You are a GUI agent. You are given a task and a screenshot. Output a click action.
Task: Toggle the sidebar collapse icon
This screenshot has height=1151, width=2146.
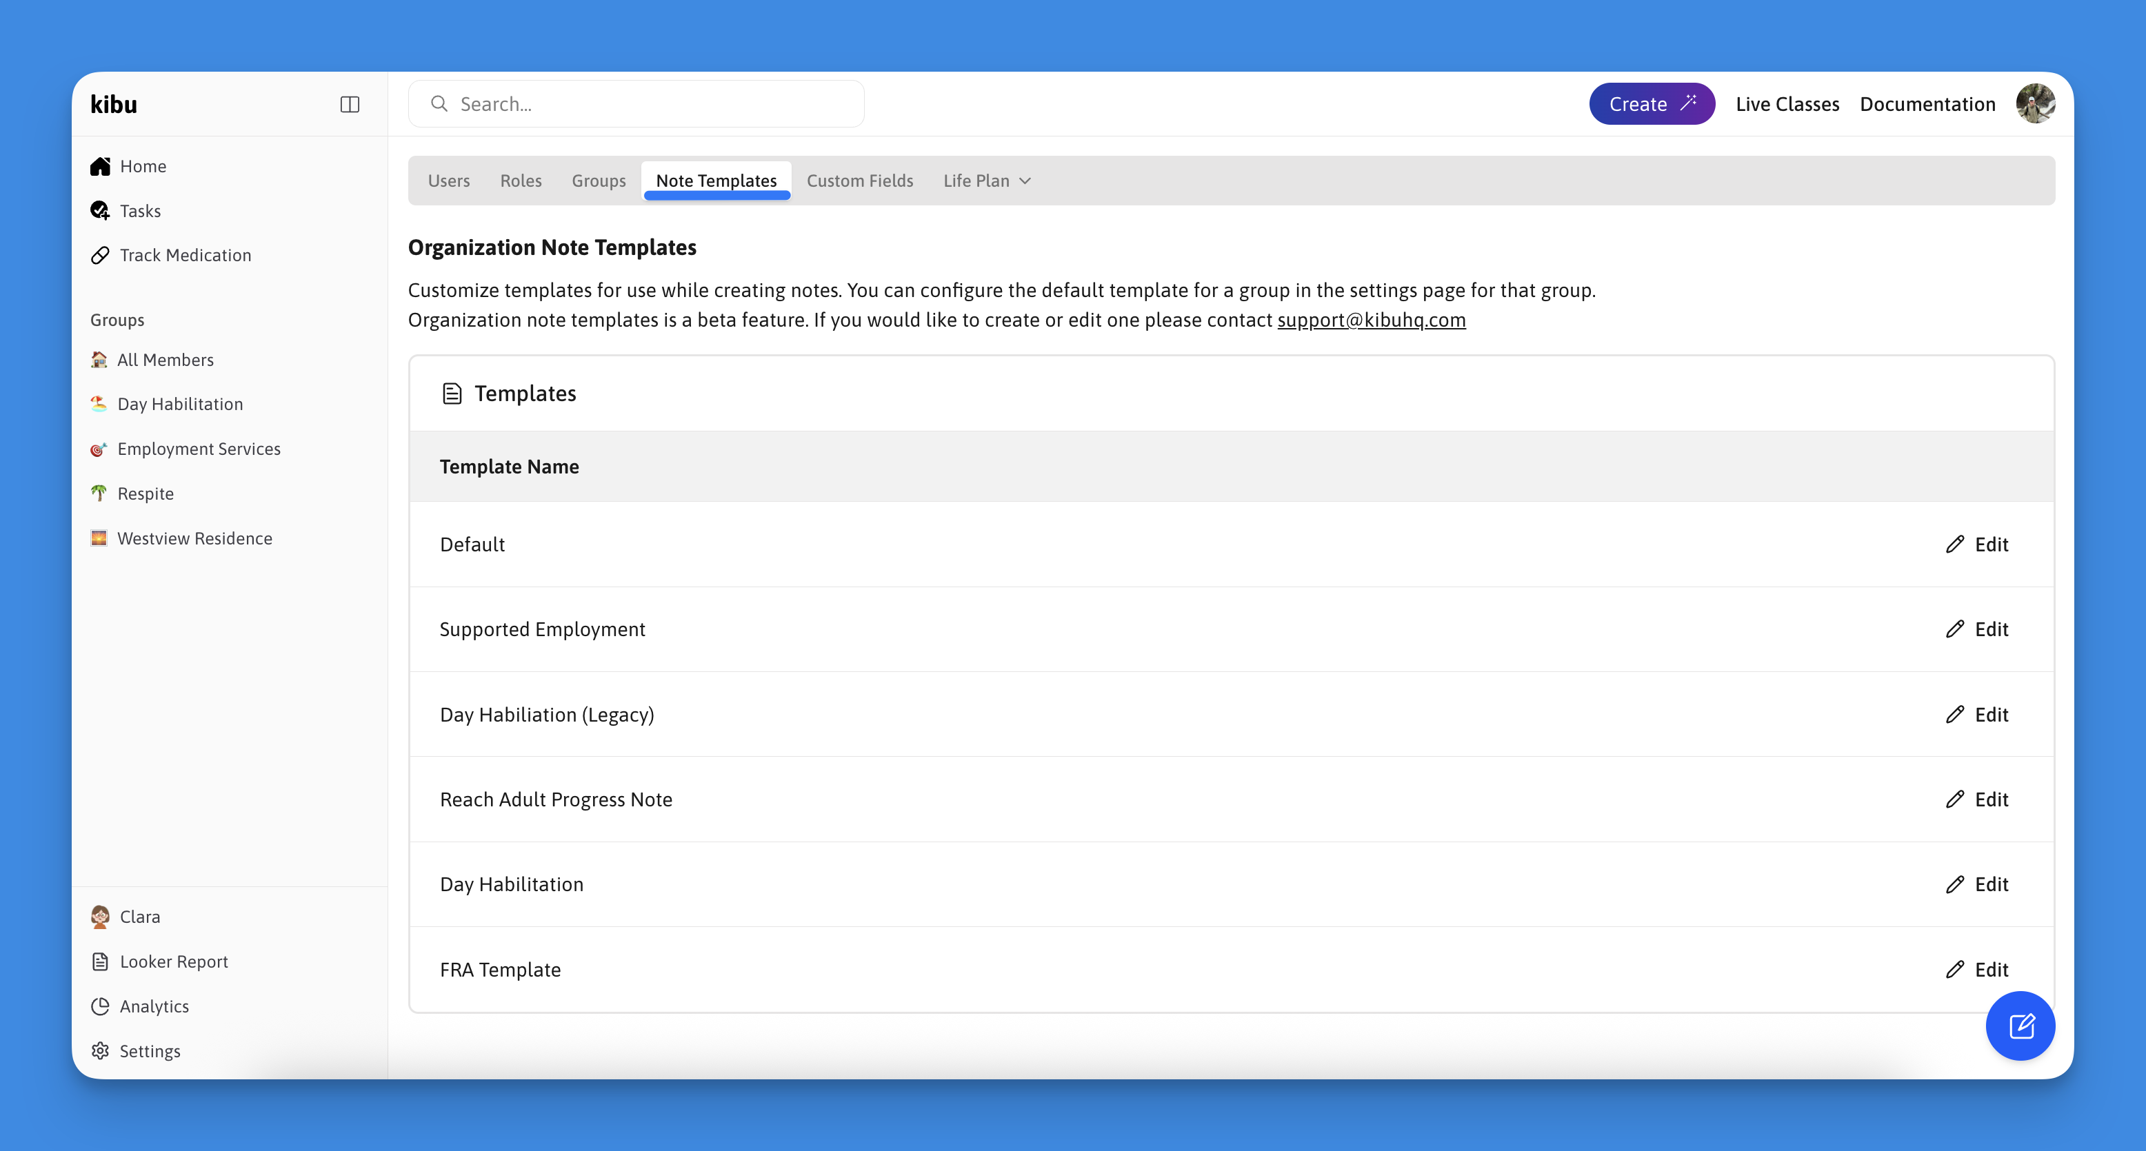point(350,104)
